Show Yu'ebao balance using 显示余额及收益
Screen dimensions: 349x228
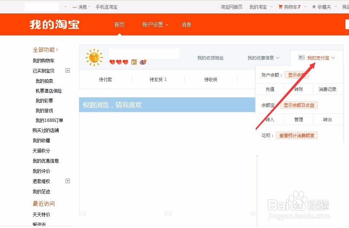(299, 105)
